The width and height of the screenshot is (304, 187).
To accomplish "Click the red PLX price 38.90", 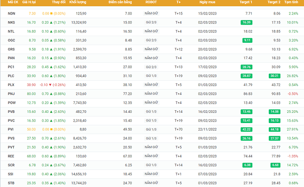I will (31, 85).
